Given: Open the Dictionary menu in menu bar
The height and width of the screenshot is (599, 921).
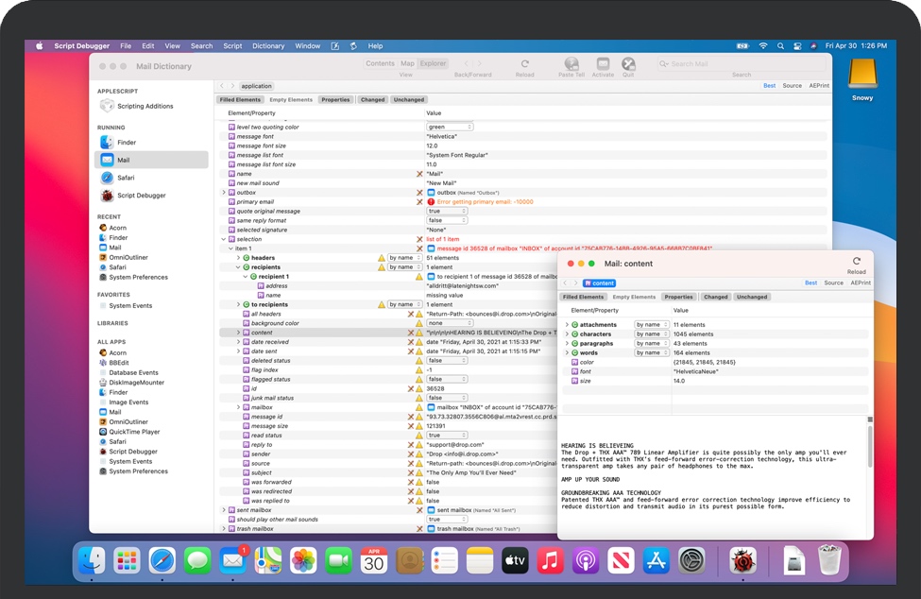Looking at the screenshot, I should pyautogui.click(x=268, y=45).
